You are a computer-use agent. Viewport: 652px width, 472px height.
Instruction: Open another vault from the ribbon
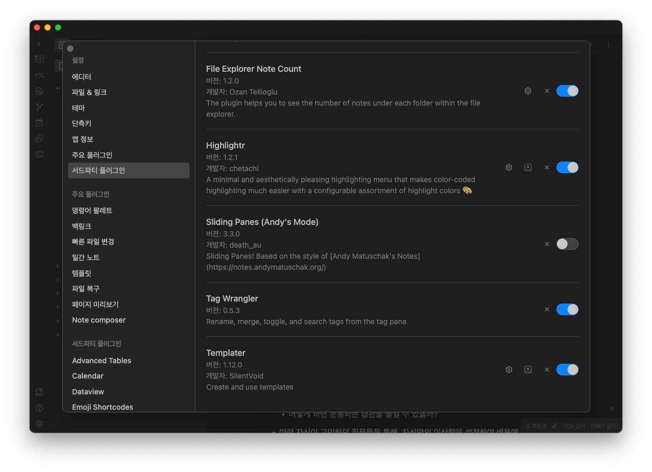point(39,392)
